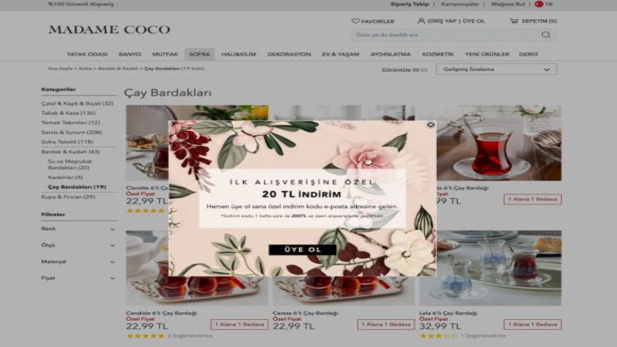Click the Madame Coco logo

(109, 30)
